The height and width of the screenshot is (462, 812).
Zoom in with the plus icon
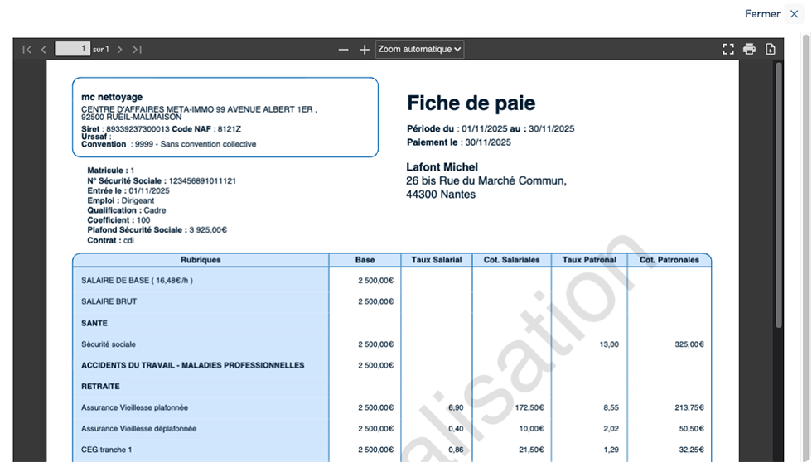coord(365,49)
